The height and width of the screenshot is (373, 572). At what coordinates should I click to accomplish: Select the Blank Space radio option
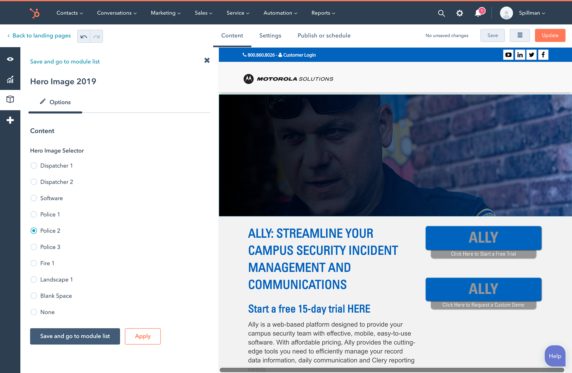34,296
